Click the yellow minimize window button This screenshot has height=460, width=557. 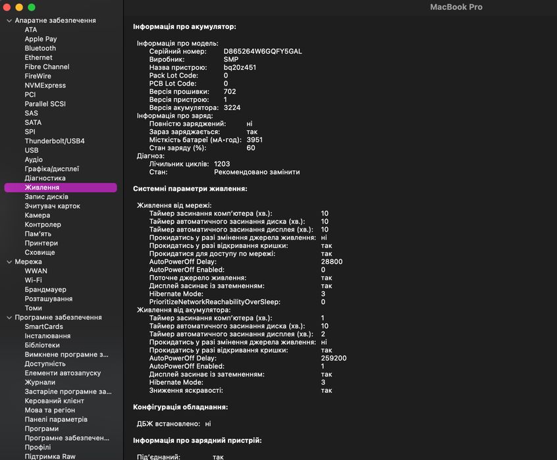19,7
